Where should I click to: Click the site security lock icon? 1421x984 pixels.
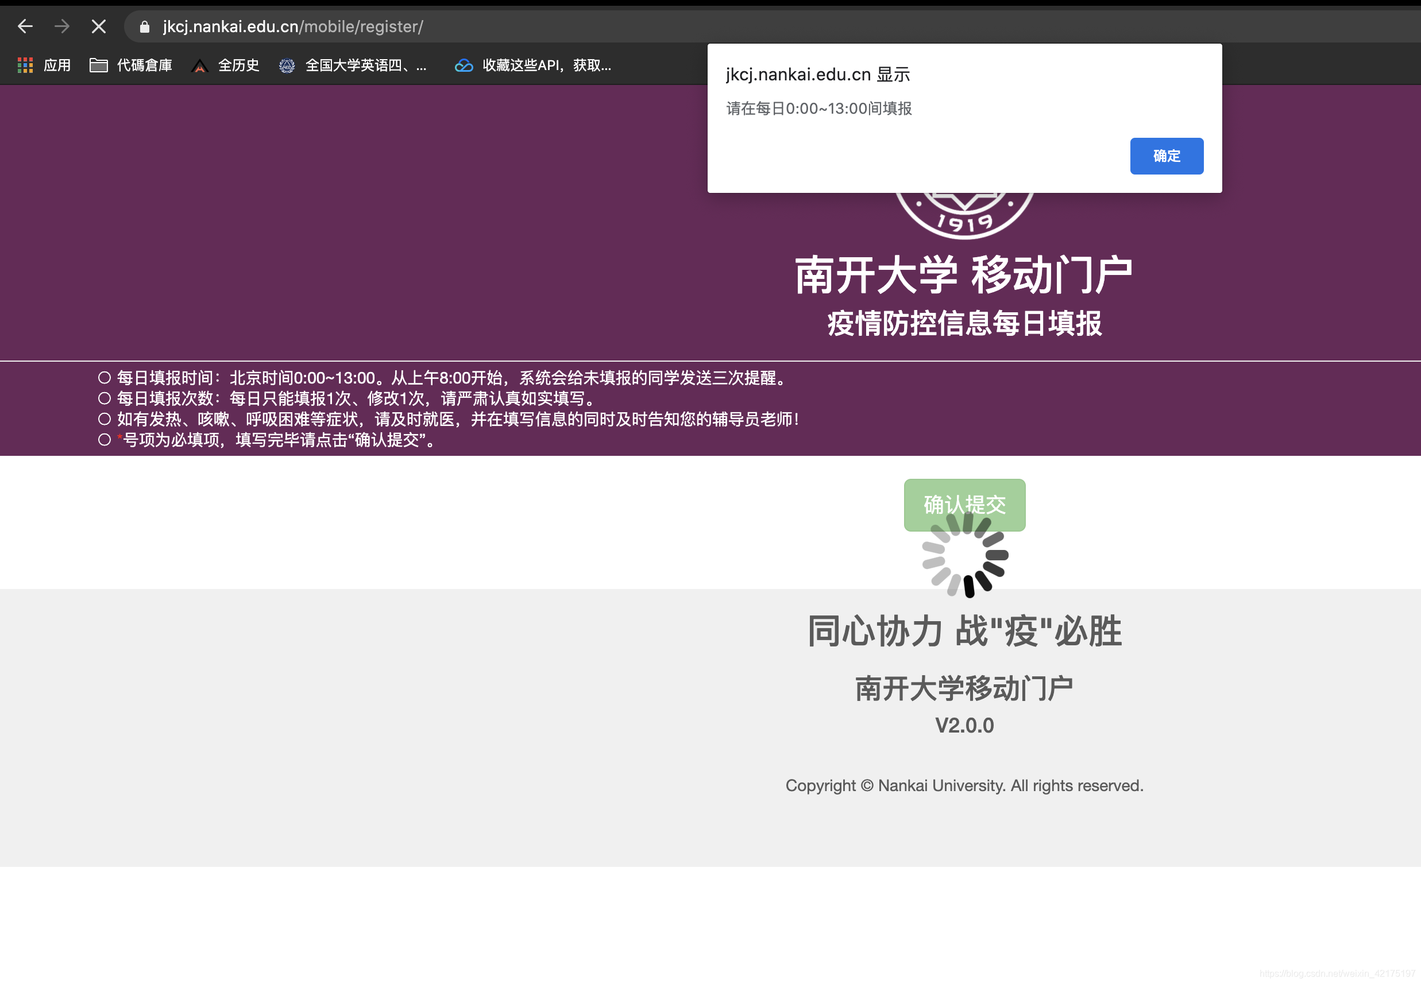coord(144,26)
